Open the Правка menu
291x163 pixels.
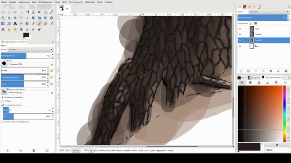12,2
